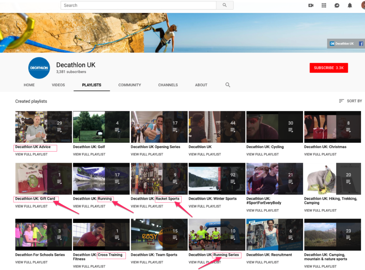Open the Sort By dropdown
365x270 pixels.
(x=350, y=101)
